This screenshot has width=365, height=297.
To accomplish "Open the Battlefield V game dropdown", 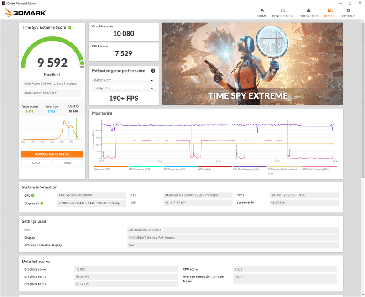I will point(124,80).
